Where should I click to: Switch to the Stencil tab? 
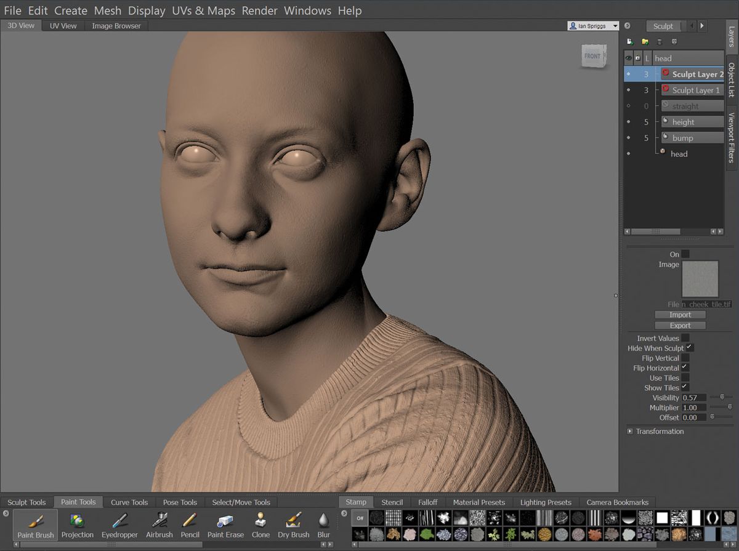click(x=392, y=502)
